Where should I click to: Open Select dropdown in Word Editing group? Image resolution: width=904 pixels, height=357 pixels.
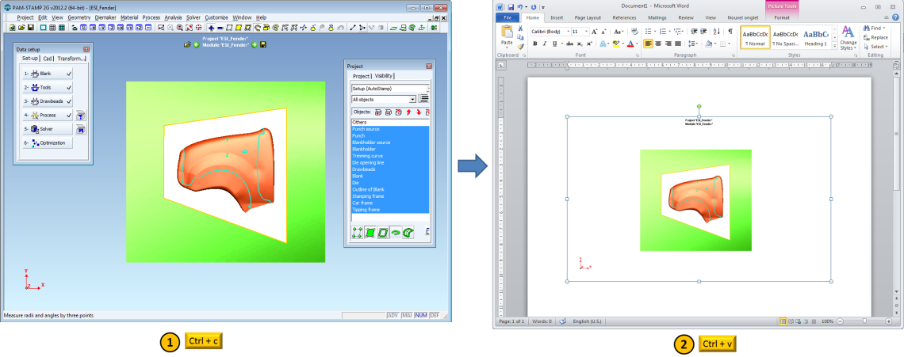[x=875, y=47]
